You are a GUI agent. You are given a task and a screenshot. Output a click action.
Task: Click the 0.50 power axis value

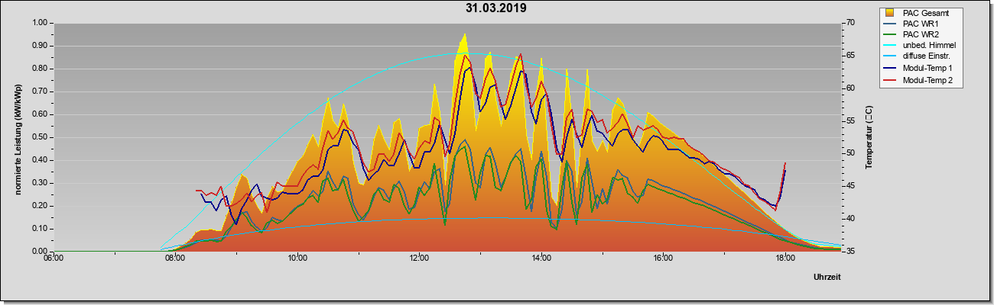coord(40,137)
